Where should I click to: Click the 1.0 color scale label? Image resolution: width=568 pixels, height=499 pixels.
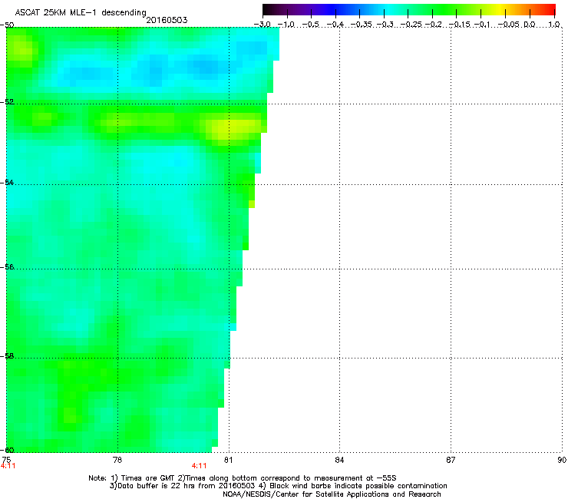(554, 25)
